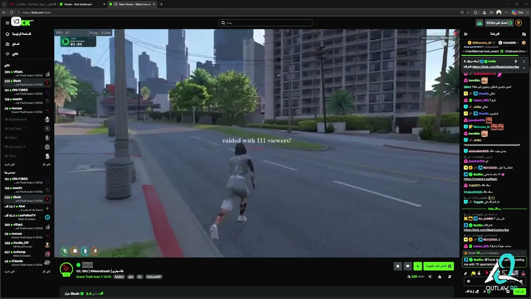531x299 pixels.
Task: Open schlump channel in recommended list
Action: [27, 254]
